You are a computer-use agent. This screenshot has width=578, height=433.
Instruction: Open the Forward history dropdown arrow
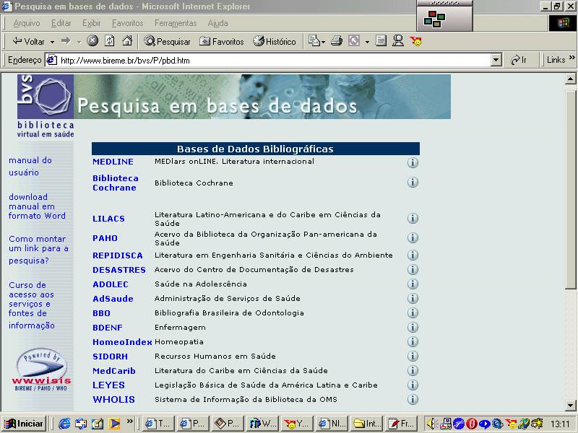(x=79, y=42)
